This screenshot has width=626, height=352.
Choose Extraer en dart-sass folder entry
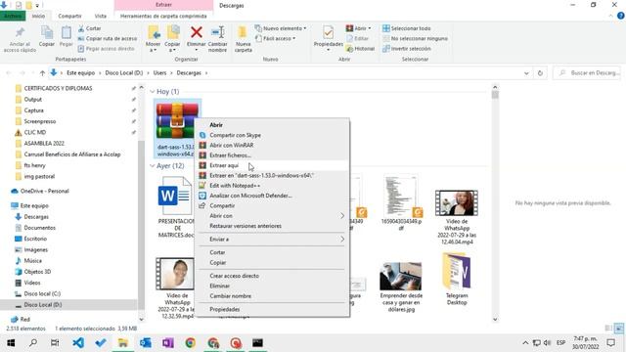(x=272, y=175)
